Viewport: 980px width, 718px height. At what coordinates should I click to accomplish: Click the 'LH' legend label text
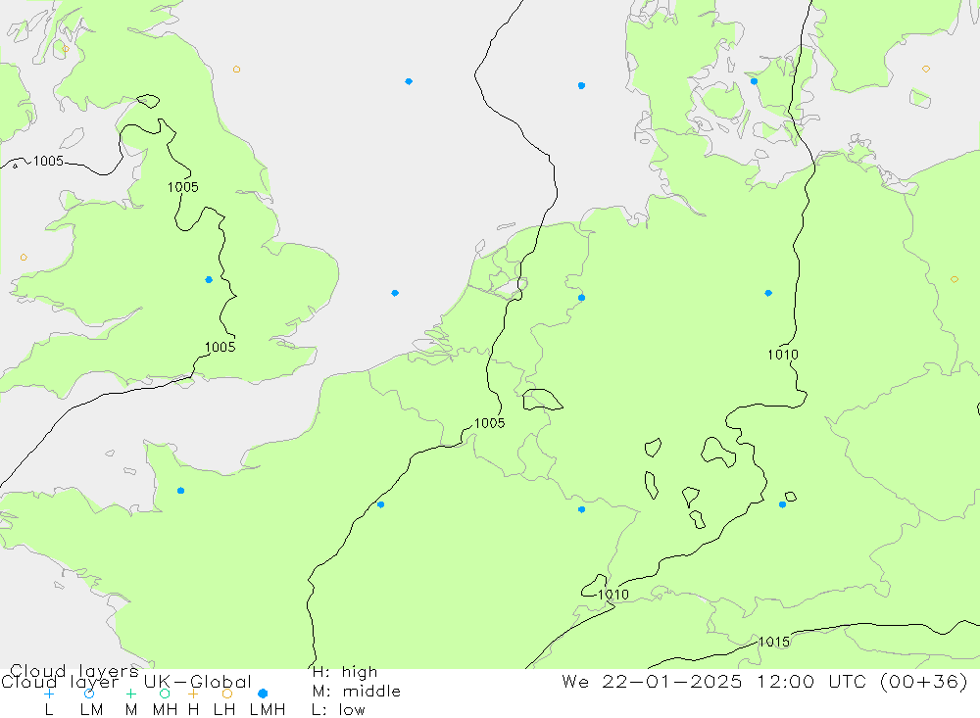[223, 710]
